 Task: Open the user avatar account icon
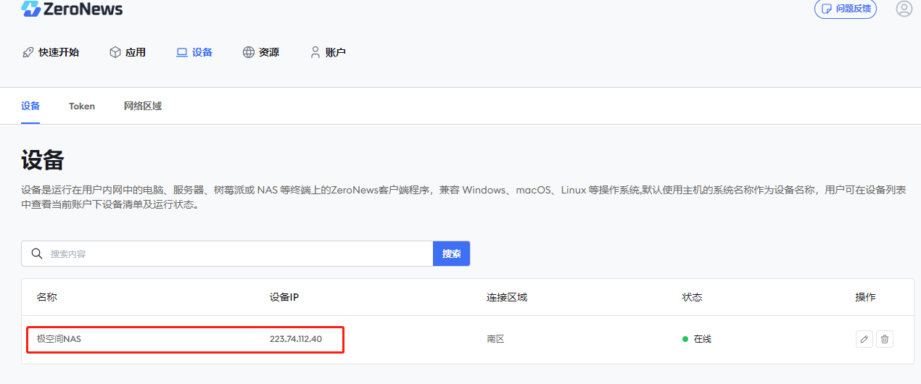pyautogui.click(x=904, y=9)
